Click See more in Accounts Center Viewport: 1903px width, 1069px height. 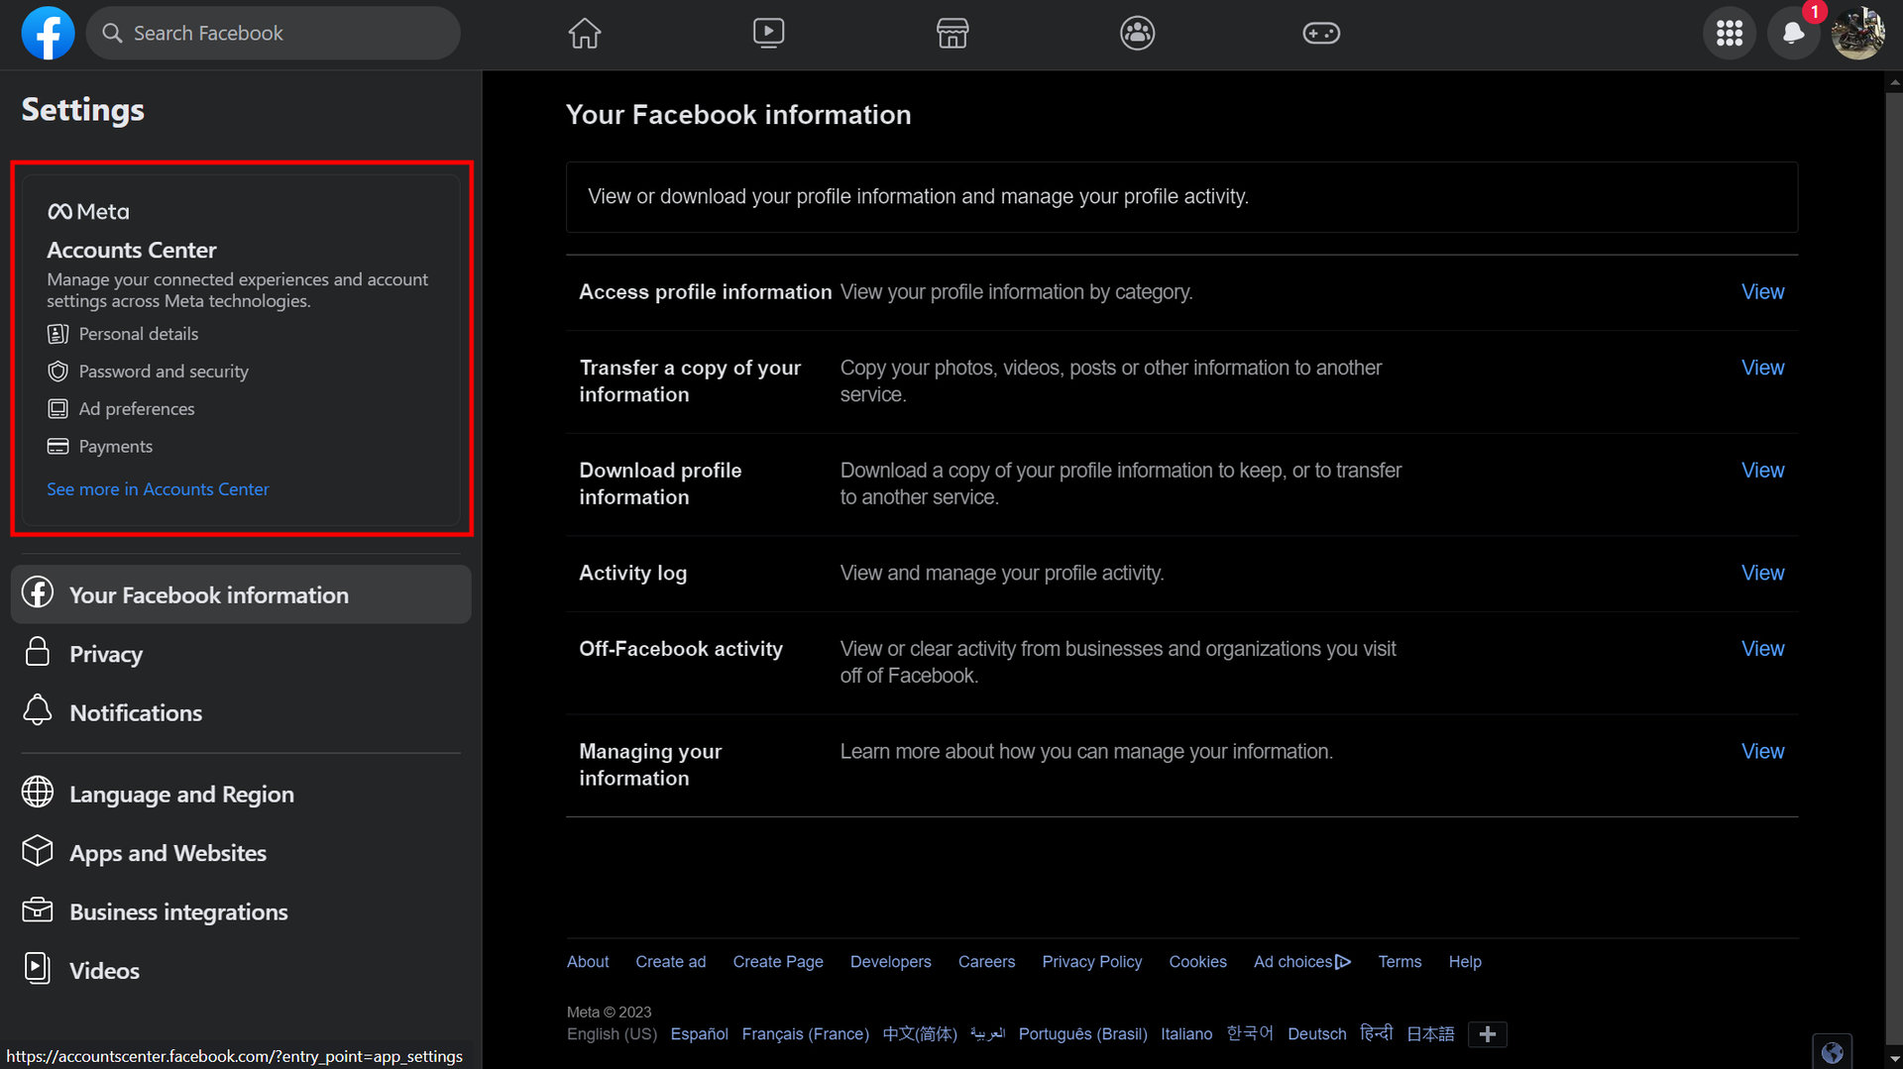158,489
